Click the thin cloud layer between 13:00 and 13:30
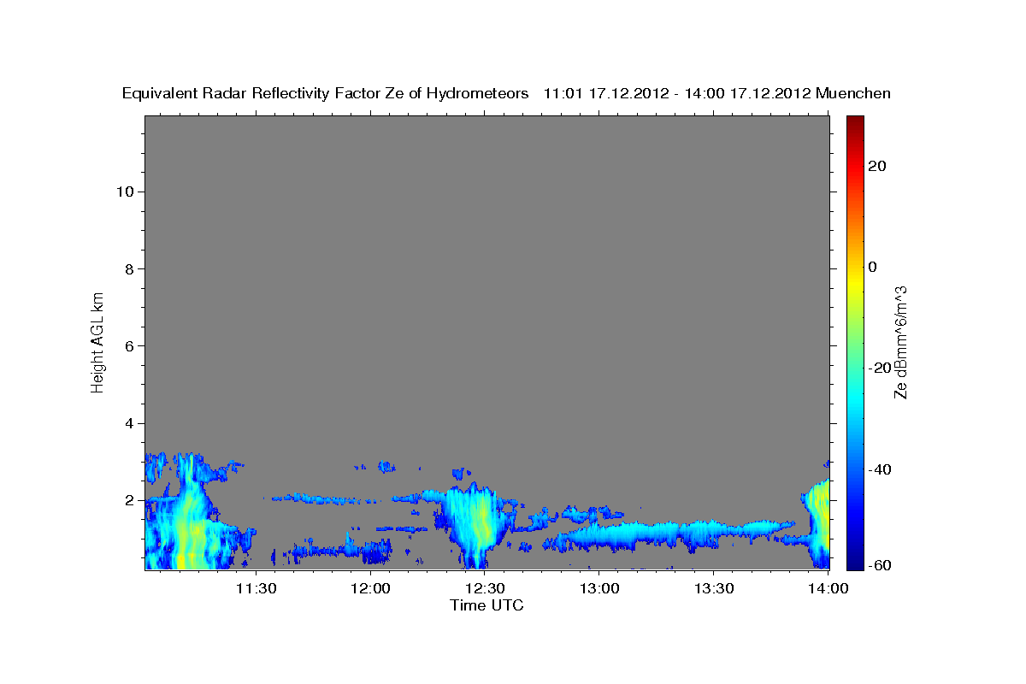The image size is (1026, 684). 658,534
